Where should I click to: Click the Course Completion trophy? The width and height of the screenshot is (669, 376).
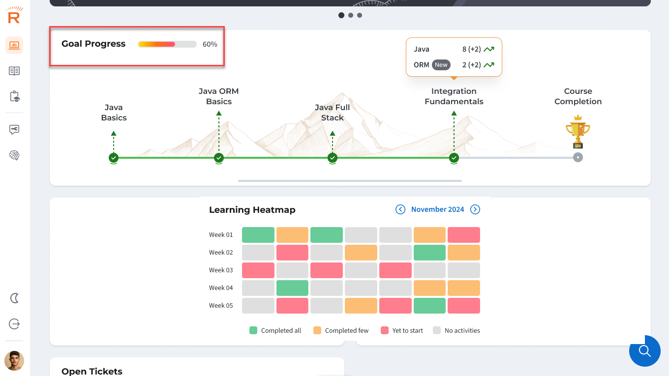tap(578, 132)
